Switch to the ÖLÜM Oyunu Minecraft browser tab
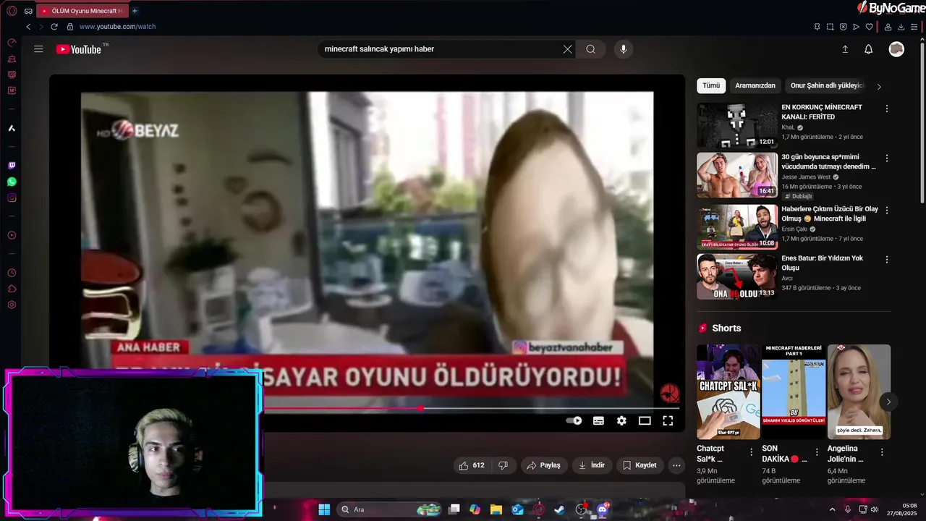The image size is (926, 521). click(82, 11)
